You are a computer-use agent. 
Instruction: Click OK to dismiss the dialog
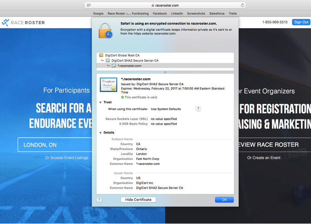click(x=224, y=199)
